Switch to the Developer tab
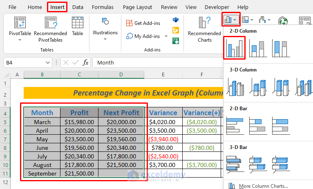The width and height of the screenshot is (313, 189). 217,7
